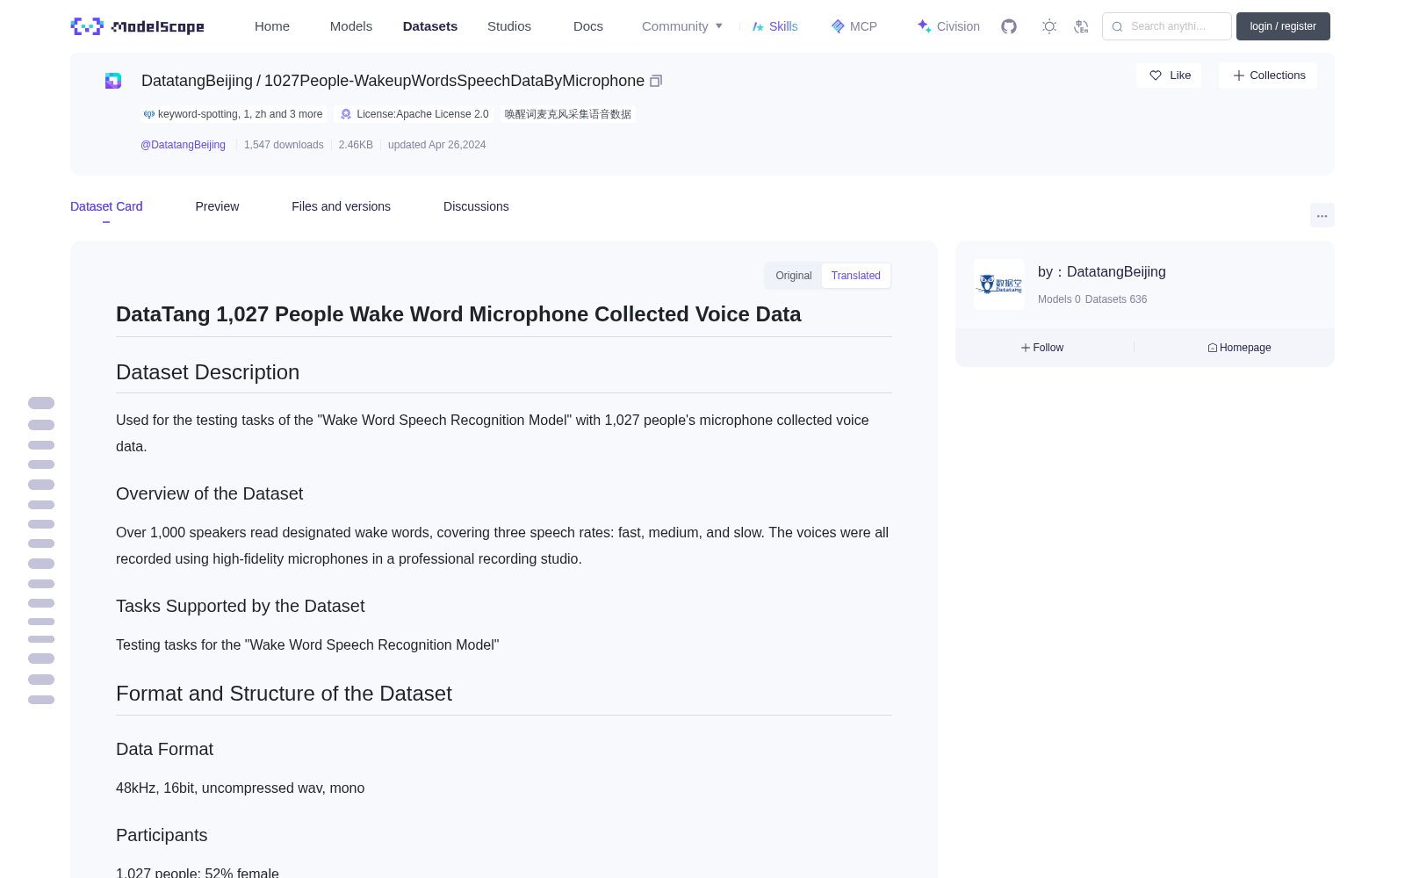Copy the dataset name with the copy icon
This screenshot has width=1405, height=878.
656,81
